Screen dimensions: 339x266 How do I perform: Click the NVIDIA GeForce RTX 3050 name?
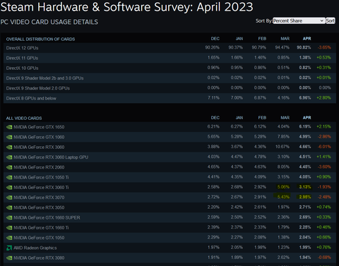tap(39, 207)
